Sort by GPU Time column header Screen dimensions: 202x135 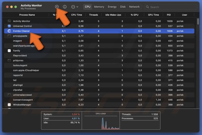(x=153, y=15)
